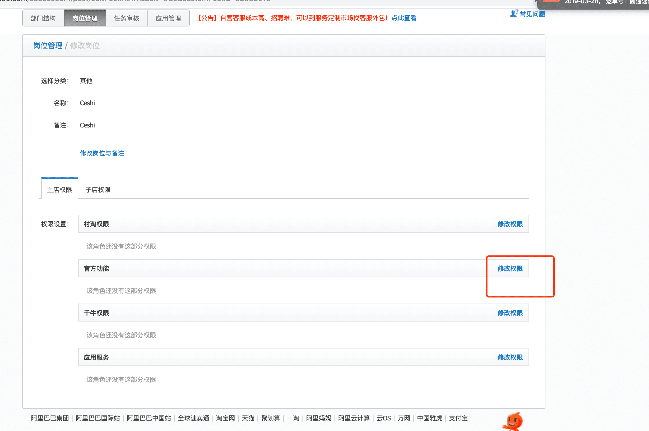Click the 千牛权限 section header
The height and width of the screenshot is (431, 649).
[x=303, y=313]
